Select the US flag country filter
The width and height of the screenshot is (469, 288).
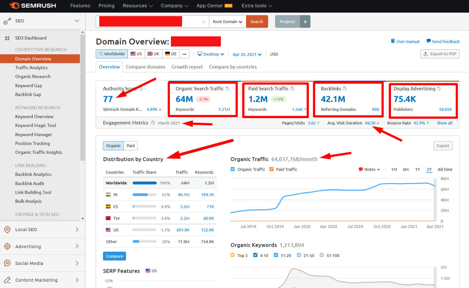pos(136,54)
